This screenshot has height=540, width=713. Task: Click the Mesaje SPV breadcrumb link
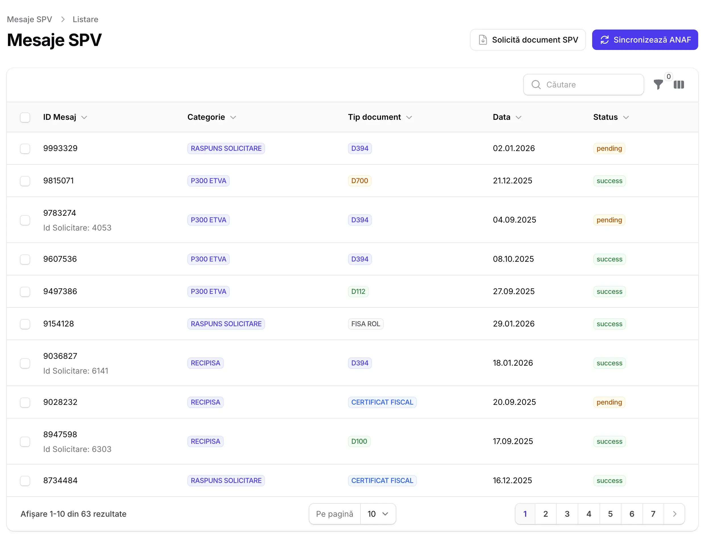tap(29, 20)
